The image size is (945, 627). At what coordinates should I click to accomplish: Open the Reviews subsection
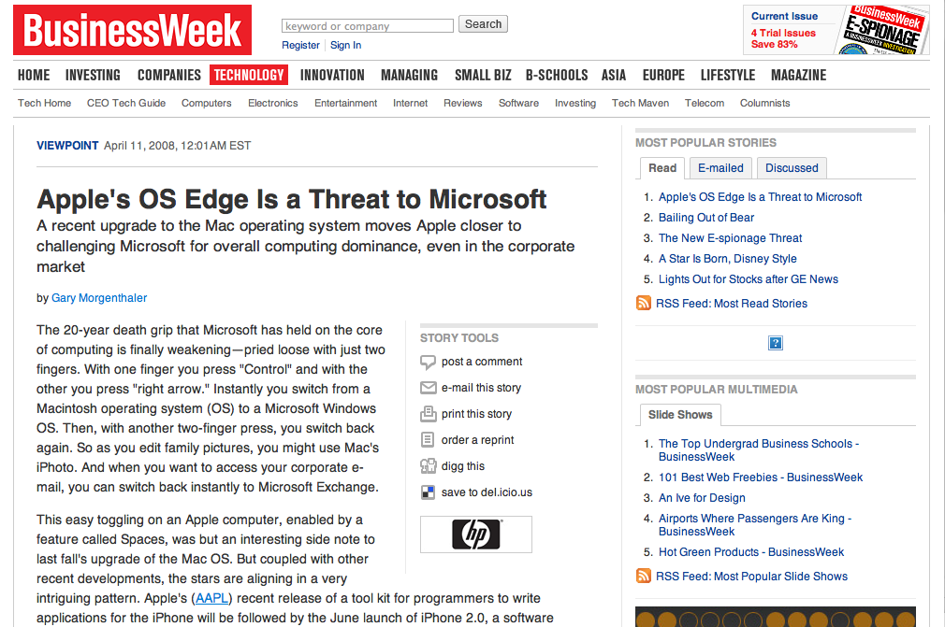click(463, 103)
